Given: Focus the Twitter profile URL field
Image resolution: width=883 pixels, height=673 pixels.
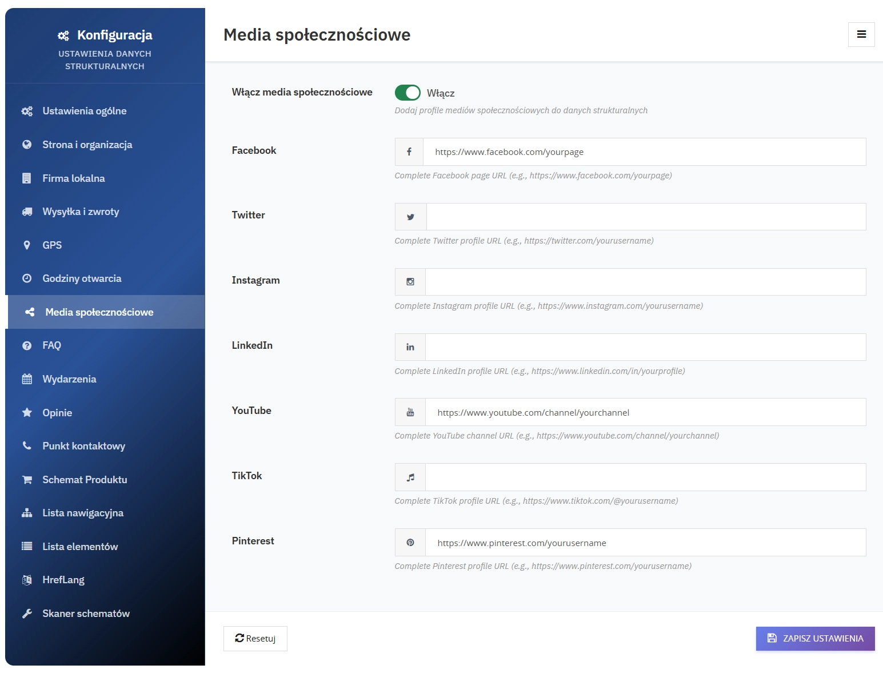Looking at the screenshot, I should pyautogui.click(x=646, y=217).
